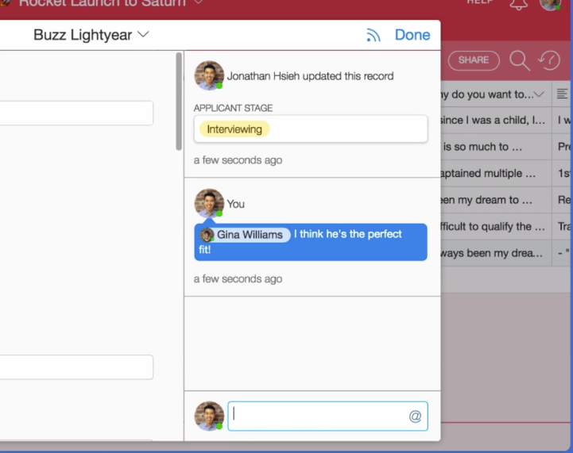Open search with magnifier icon
Image resolution: width=573 pixels, height=453 pixels.
coord(520,60)
